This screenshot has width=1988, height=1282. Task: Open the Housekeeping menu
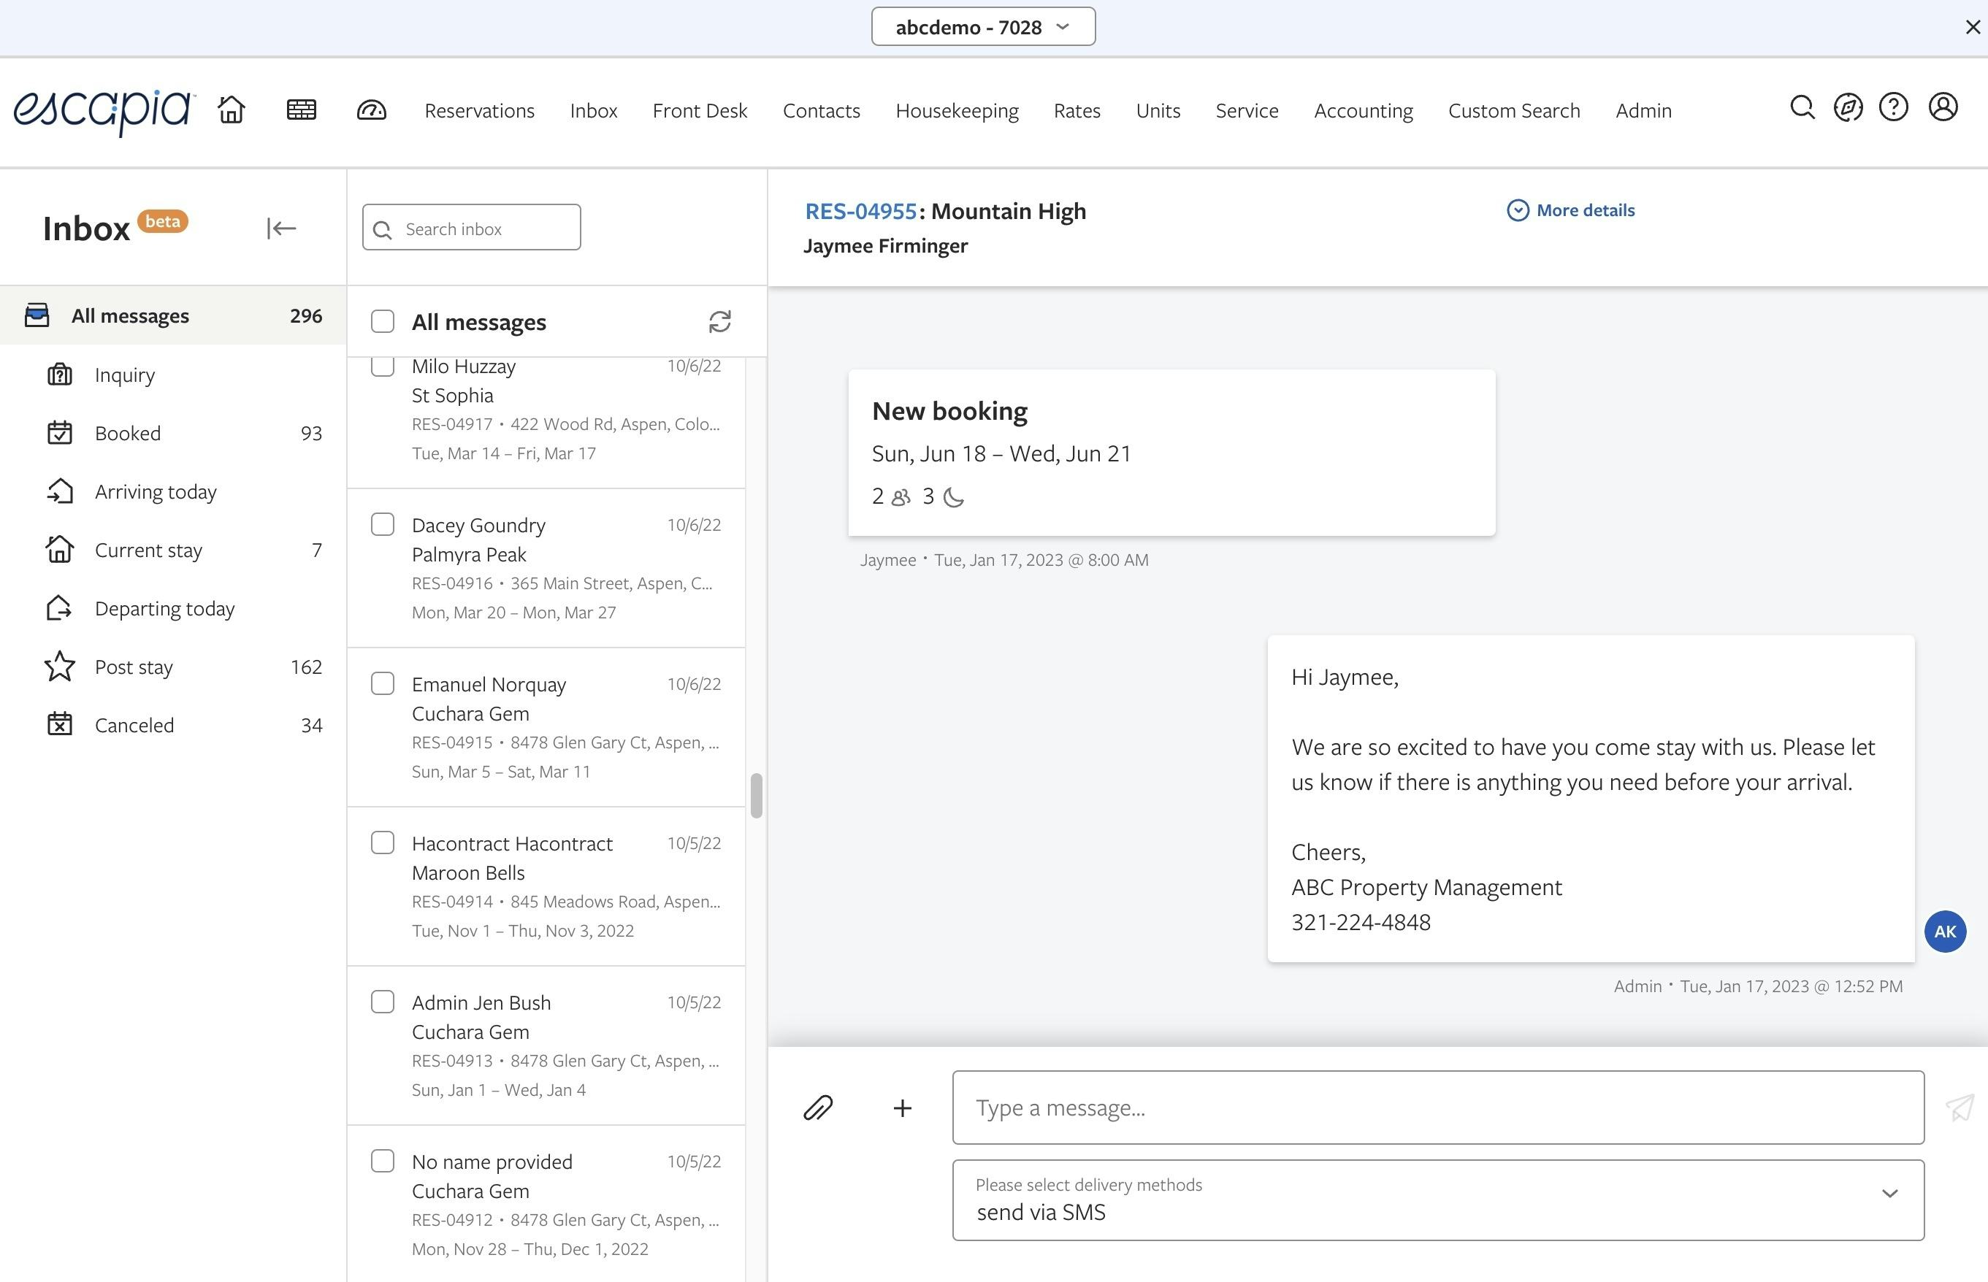(x=957, y=111)
